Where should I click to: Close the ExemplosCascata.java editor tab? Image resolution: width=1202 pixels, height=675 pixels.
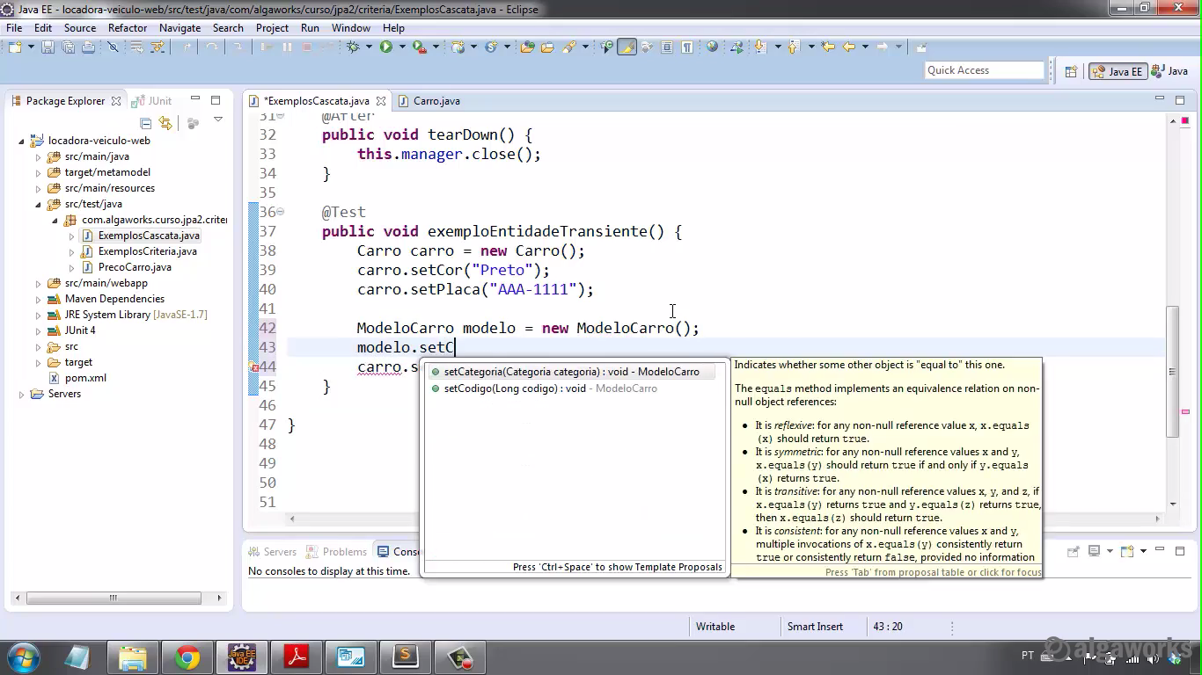381,101
